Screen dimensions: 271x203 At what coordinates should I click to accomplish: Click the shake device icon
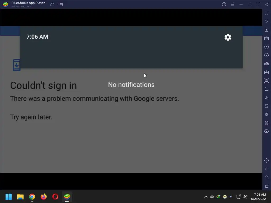coord(267,106)
